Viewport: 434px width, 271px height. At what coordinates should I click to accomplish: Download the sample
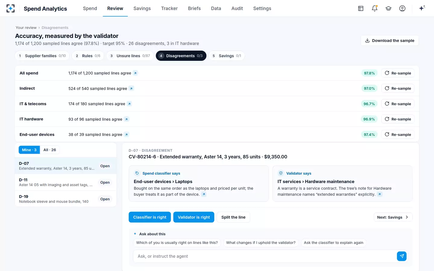[x=390, y=41]
